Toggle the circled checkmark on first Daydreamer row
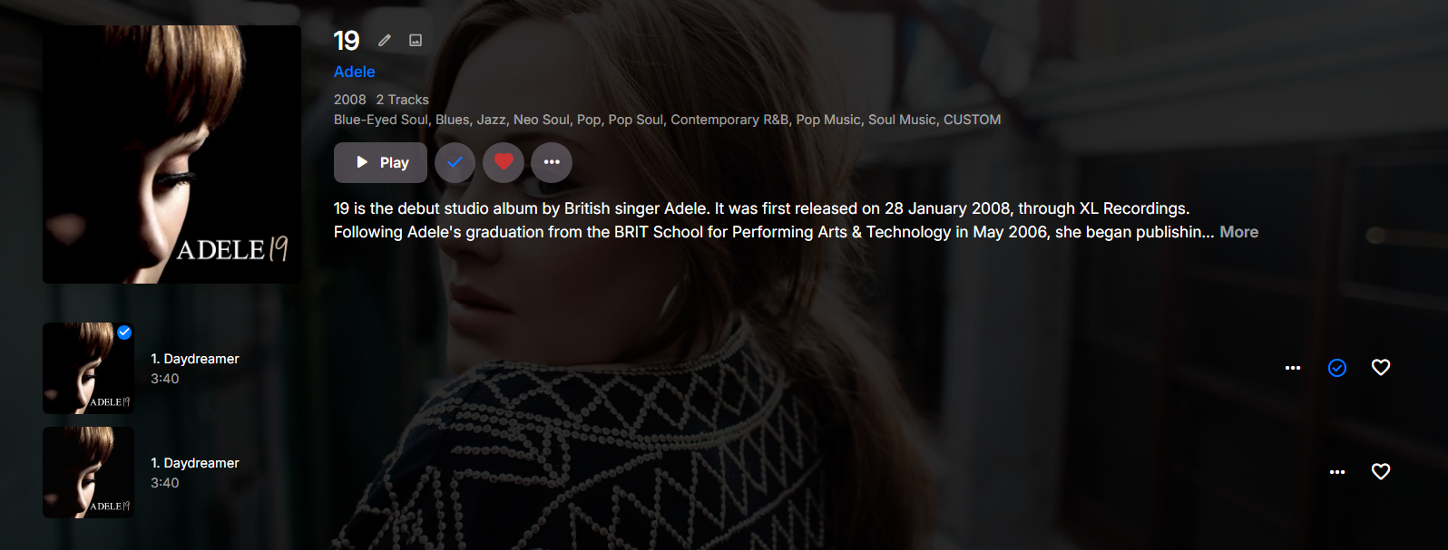Viewport: 1448px width, 550px height. click(x=1337, y=368)
